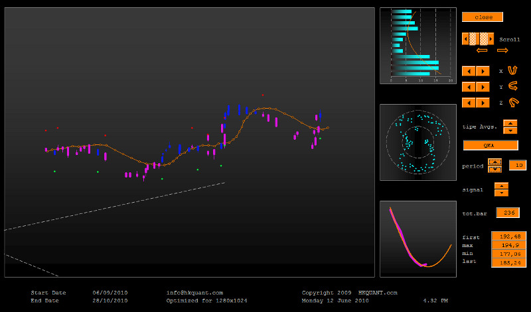Image resolution: width=531 pixels, height=312 pixels.
Task: Click the hollow right scroll arrow icon
Action: pyautogui.click(x=502, y=50)
